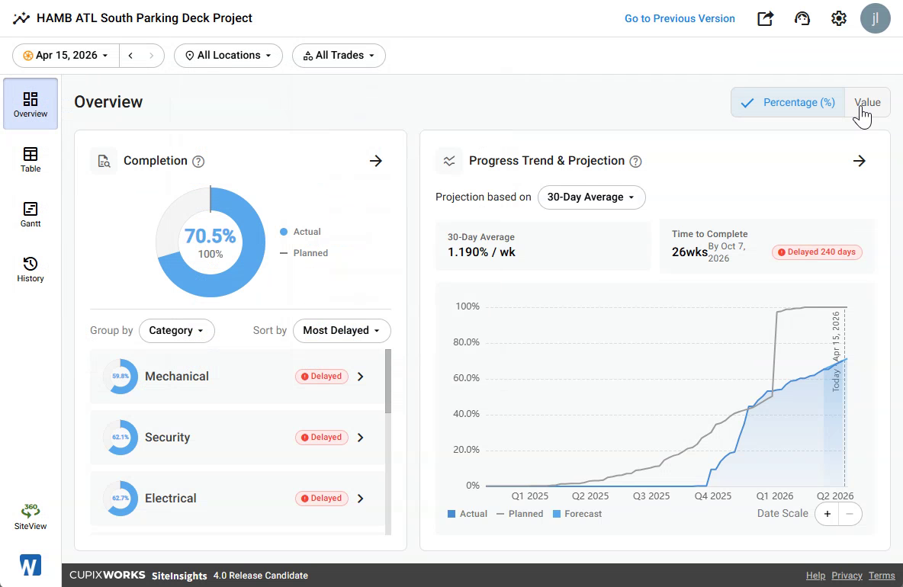Screen dimensions: 903x587
Task: Open the All Trades dropdown
Action: click(339, 55)
